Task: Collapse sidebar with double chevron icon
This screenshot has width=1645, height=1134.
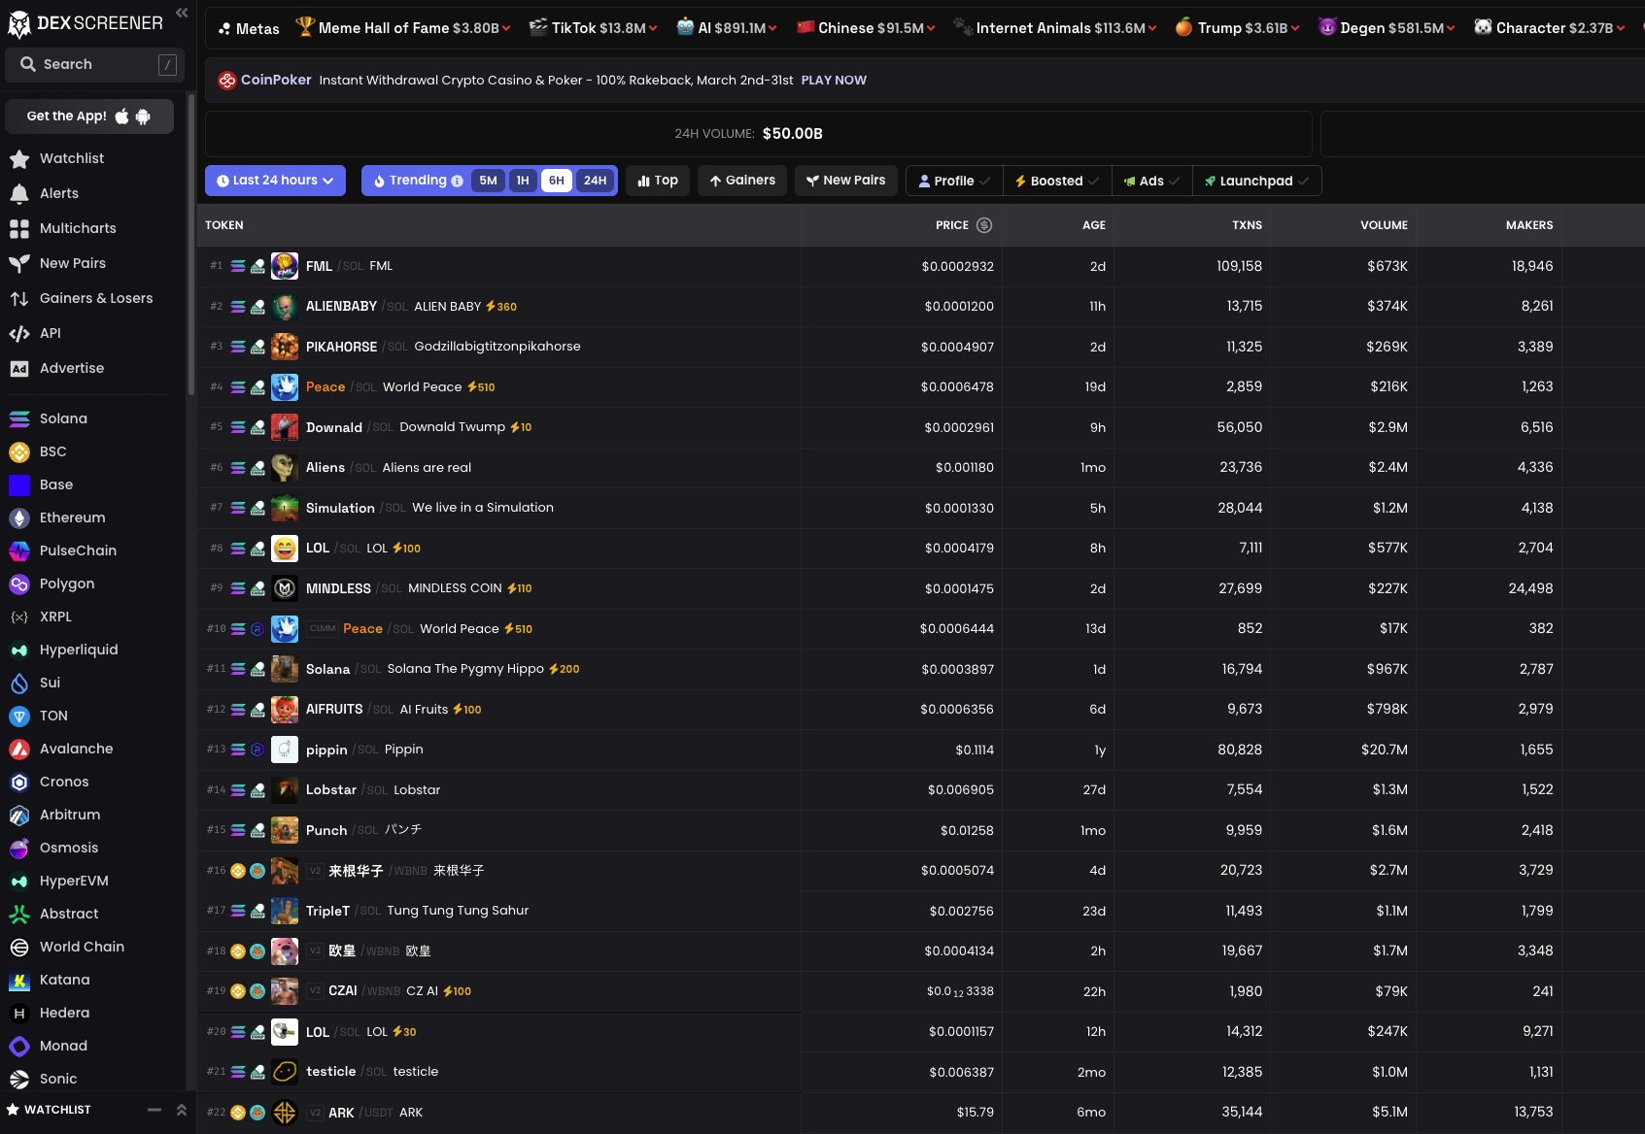Action: (x=181, y=13)
